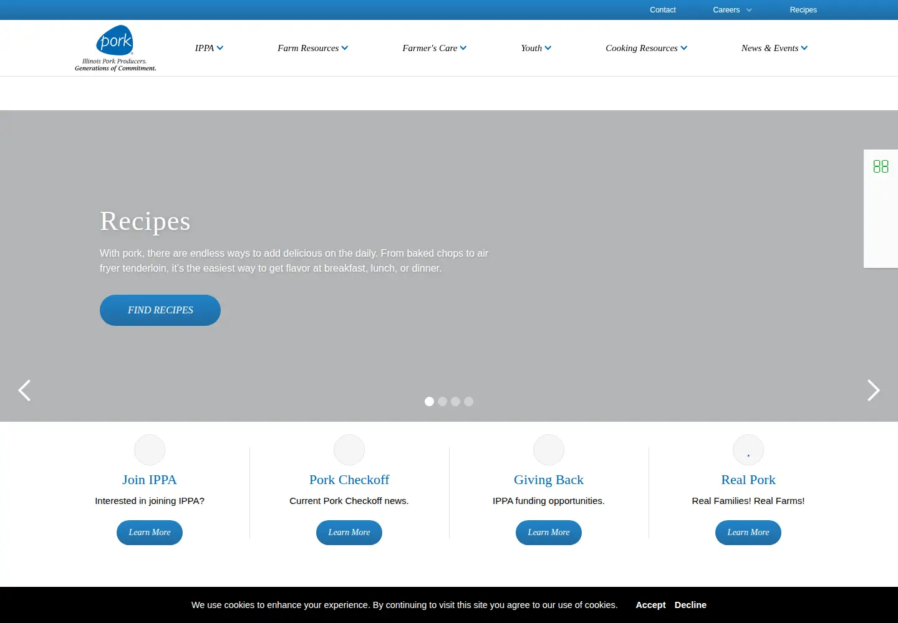Image resolution: width=898 pixels, height=623 pixels.
Task: Open the Contact link in top bar
Action: [x=662, y=10]
